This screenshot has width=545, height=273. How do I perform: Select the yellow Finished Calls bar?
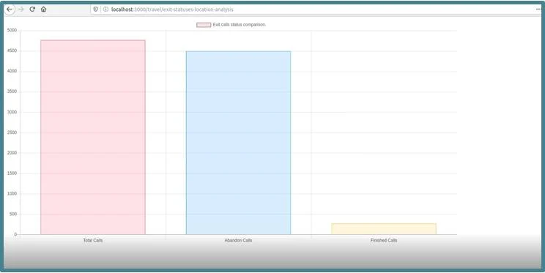click(x=384, y=229)
